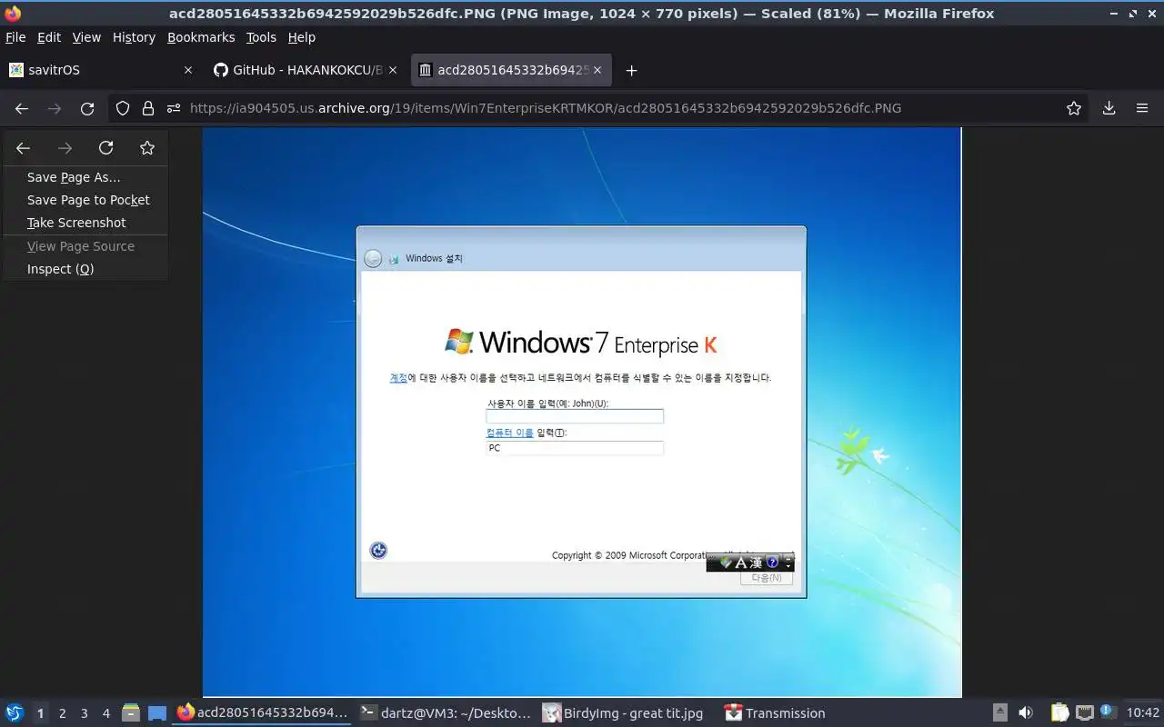Bookmark this page with the address bar star
The width and height of the screenshot is (1164, 727).
point(1074,108)
